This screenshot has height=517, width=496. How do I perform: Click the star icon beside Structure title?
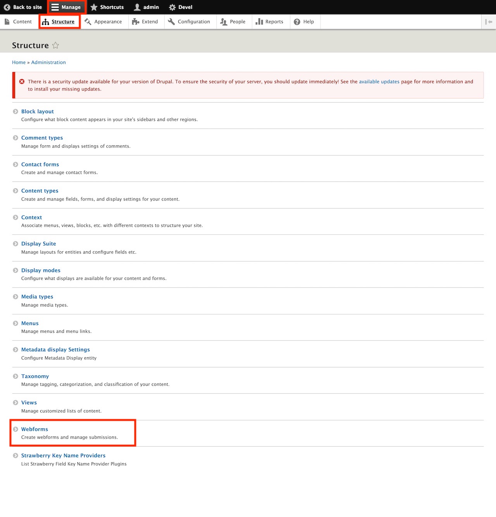click(x=55, y=45)
